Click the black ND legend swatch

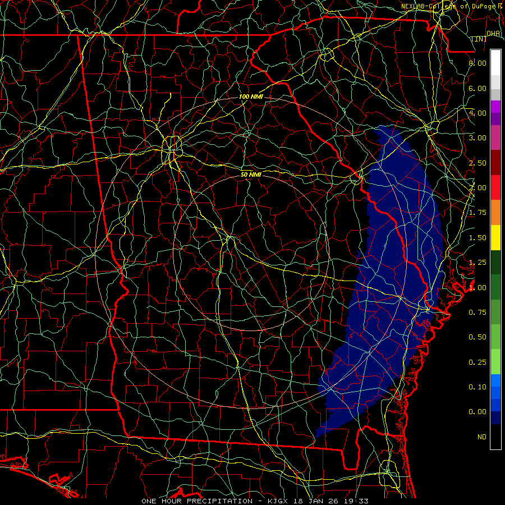point(495,437)
